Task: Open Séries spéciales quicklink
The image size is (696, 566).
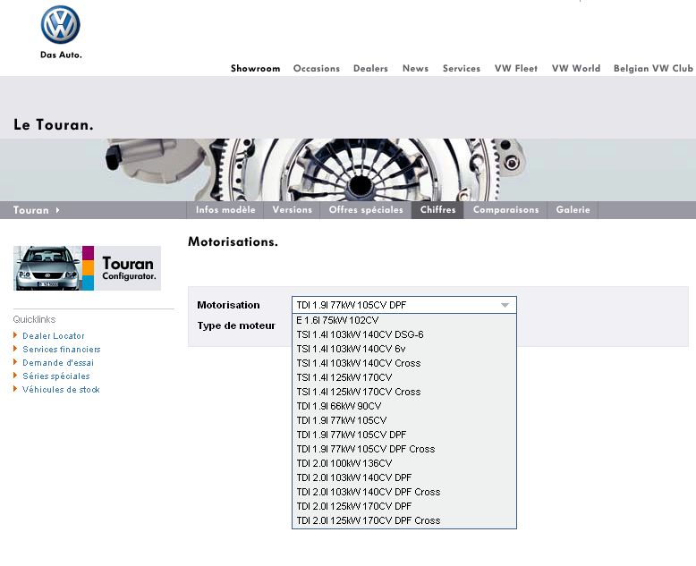Action: 56,376
